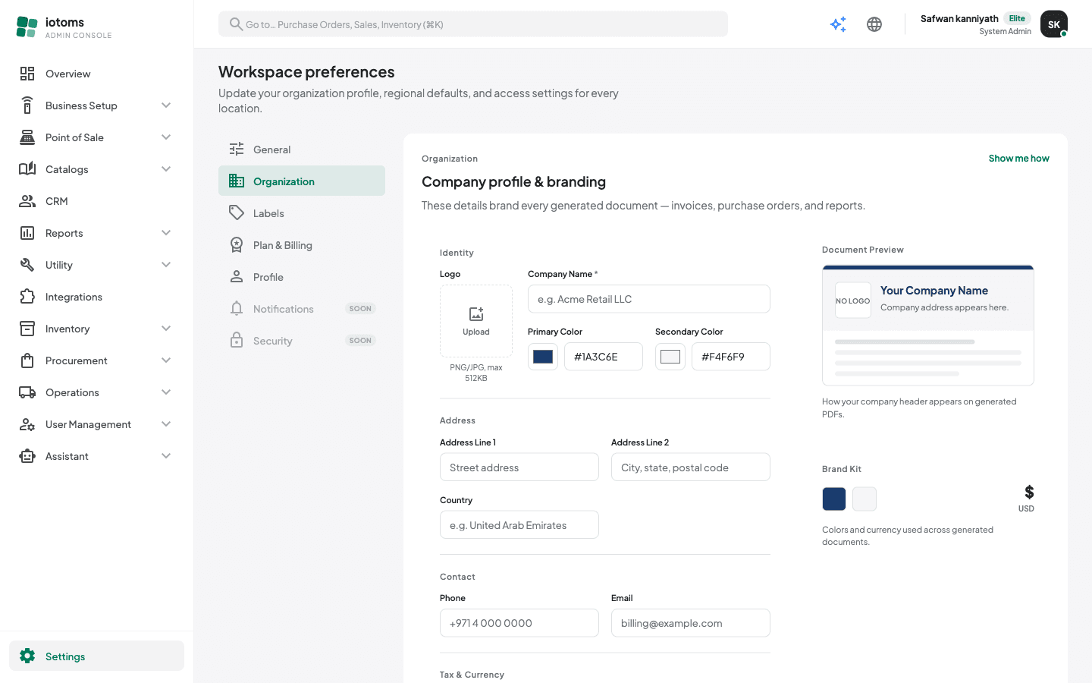
Task: Expand the Business Setup menu
Action: click(x=96, y=105)
